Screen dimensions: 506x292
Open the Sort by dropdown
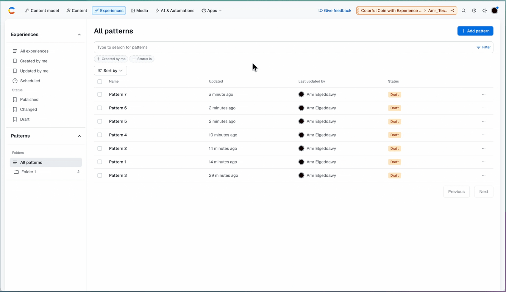pyautogui.click(x=110, y=70)
